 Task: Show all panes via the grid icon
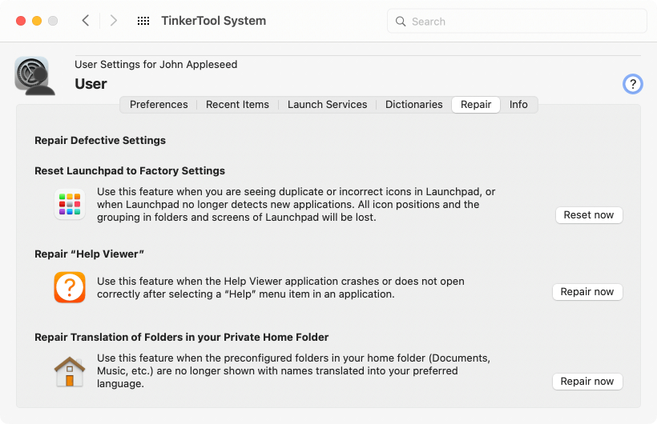click(x=143, y=21)
